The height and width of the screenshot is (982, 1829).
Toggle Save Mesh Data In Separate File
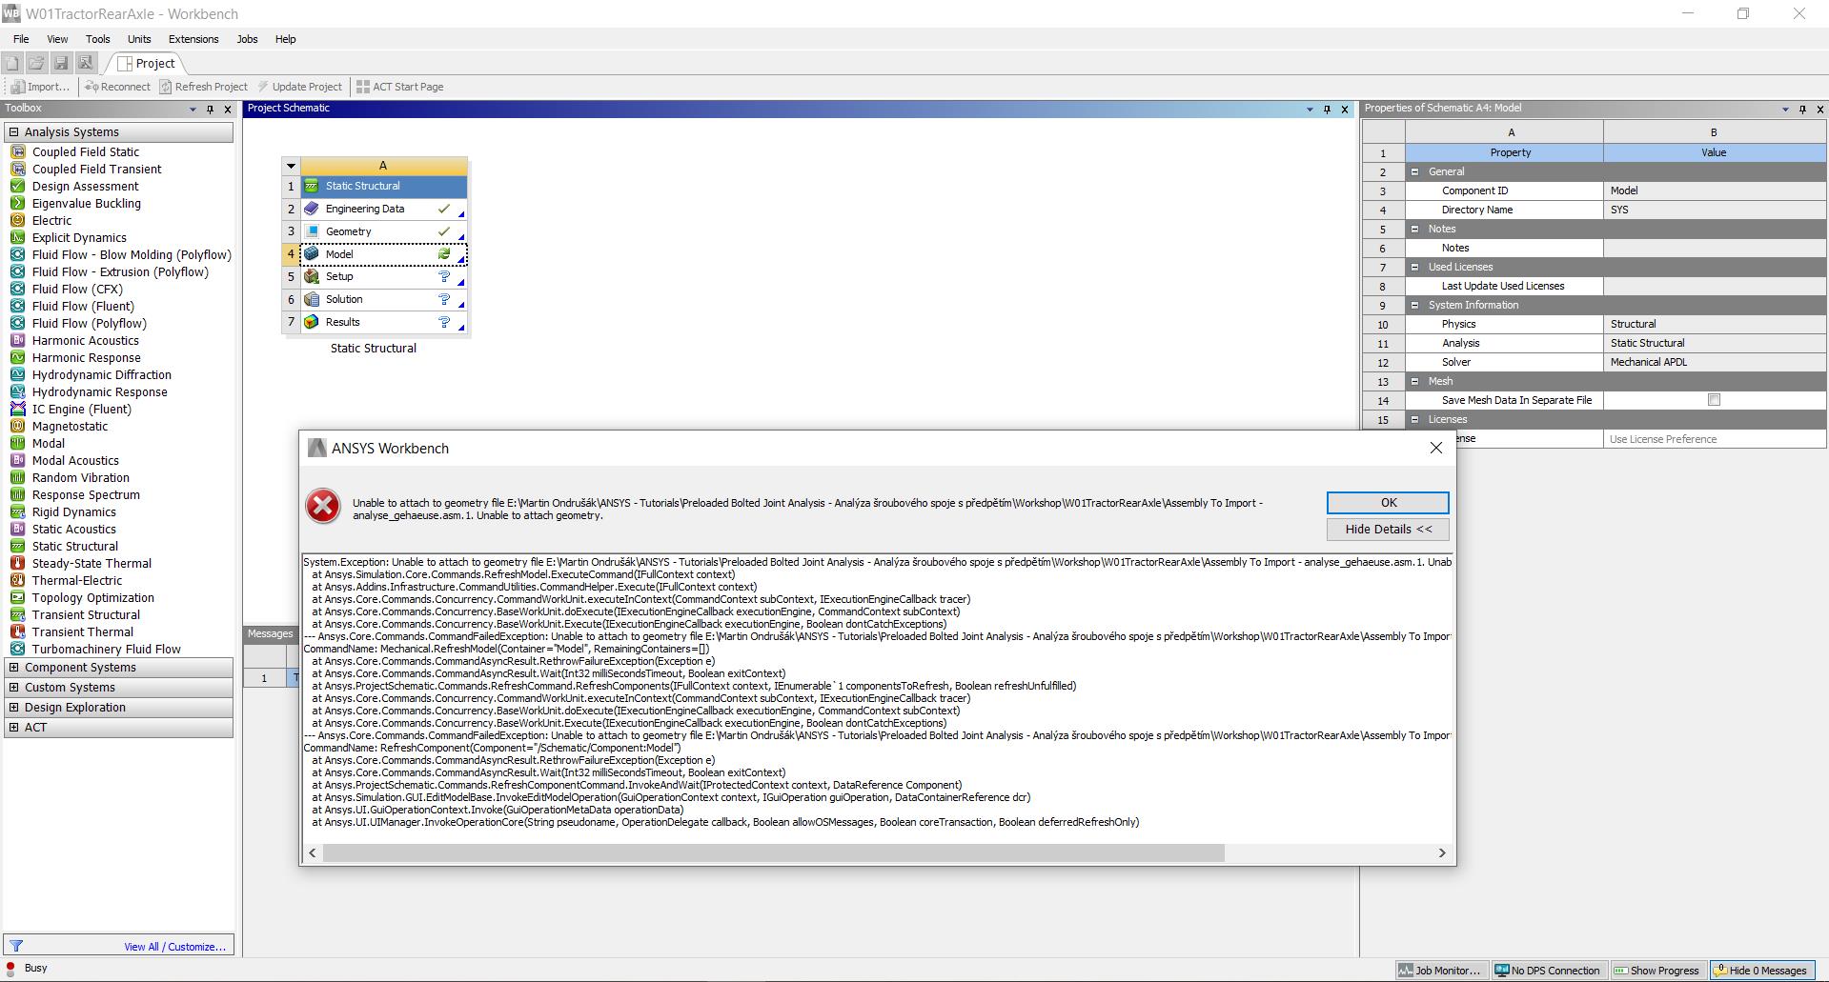coord(1714,400)
